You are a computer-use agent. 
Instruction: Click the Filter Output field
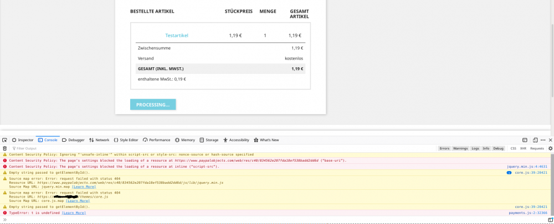(x=223, y=148)
